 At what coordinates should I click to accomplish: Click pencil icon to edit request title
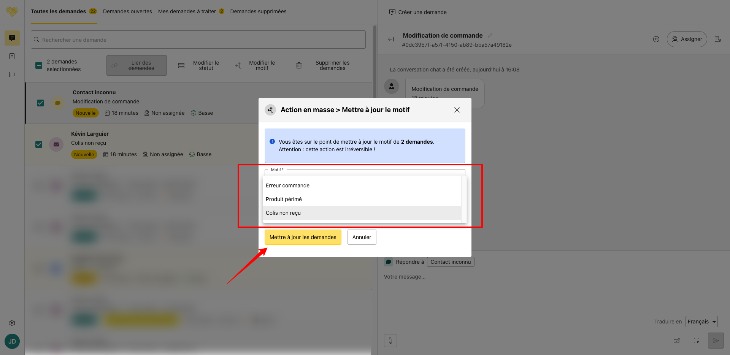click(x=490, y=35)
